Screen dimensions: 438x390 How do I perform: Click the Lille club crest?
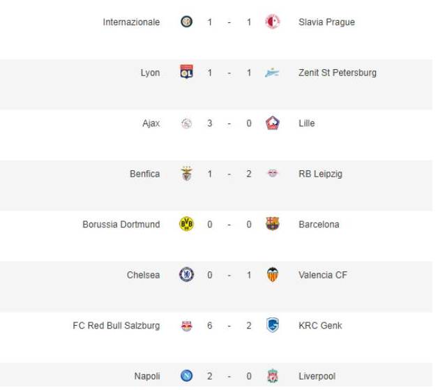[272, 123]
